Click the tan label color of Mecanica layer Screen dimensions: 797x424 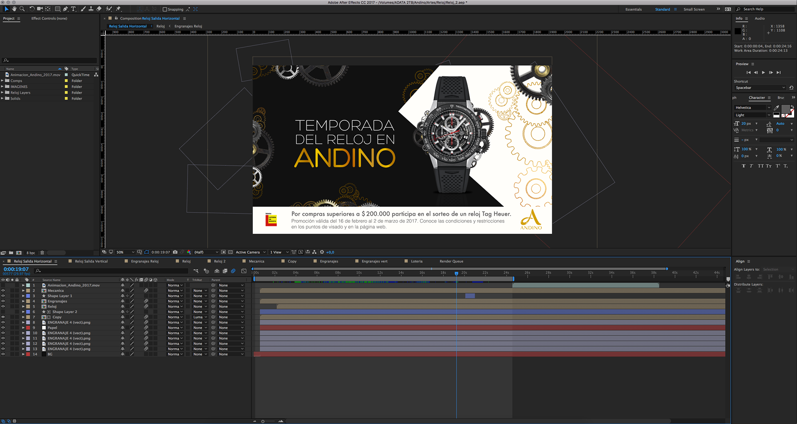pyautogui.click(x=28, y=291)
